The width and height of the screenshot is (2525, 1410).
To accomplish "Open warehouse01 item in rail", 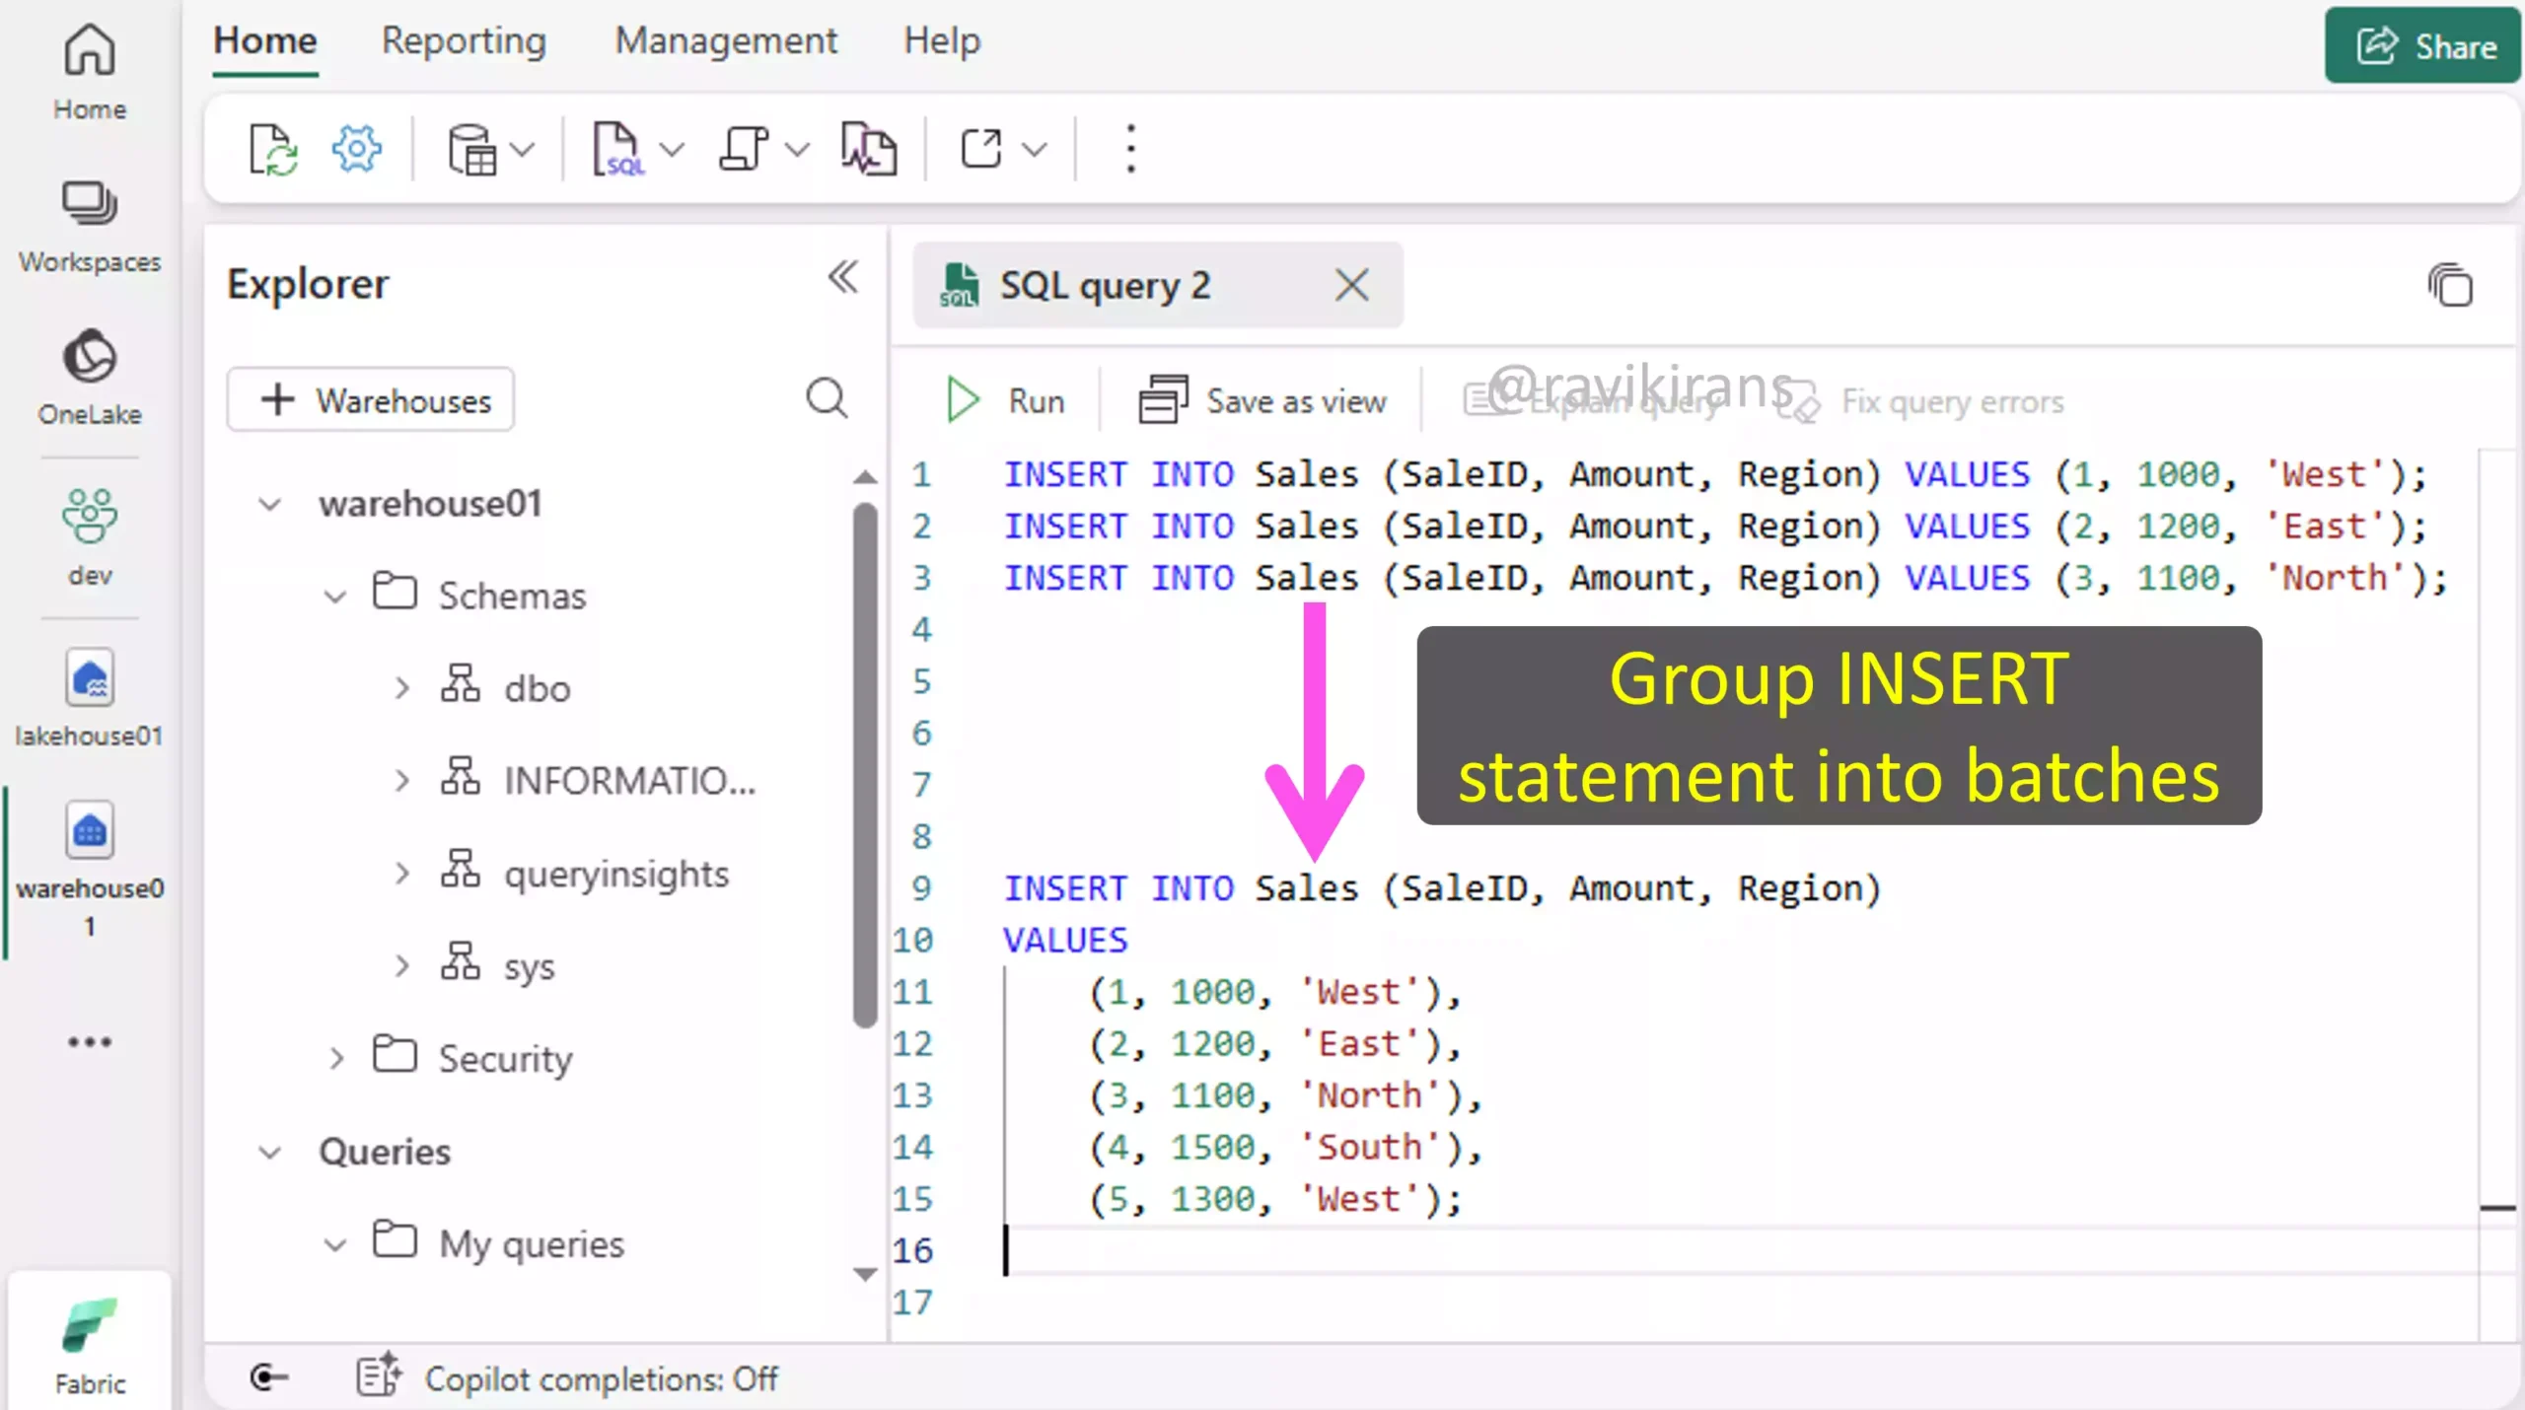I will pos(90,870).
